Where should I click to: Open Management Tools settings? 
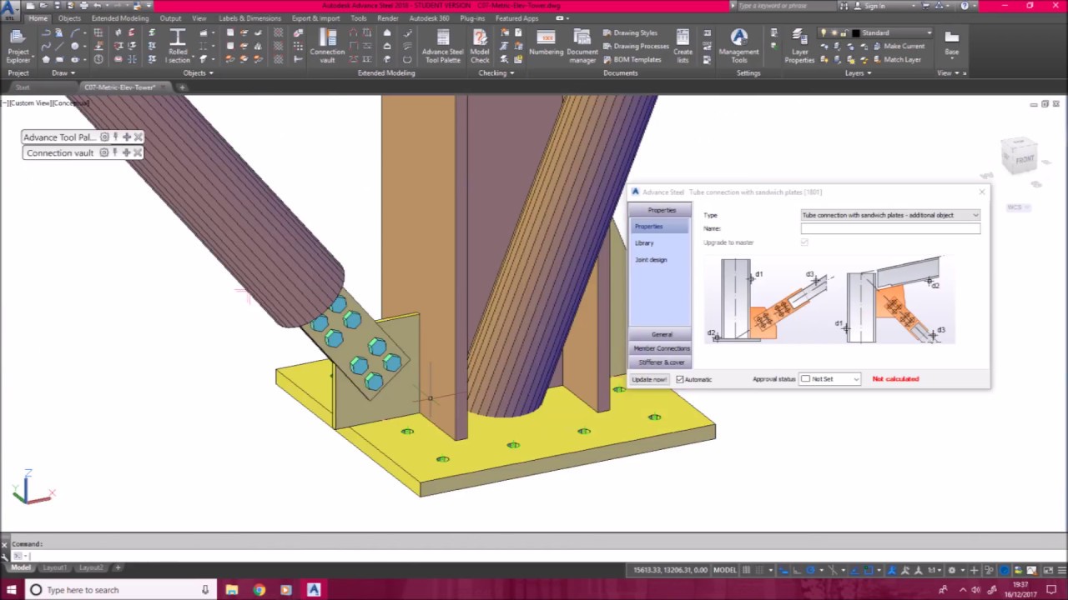click(738, 44)
